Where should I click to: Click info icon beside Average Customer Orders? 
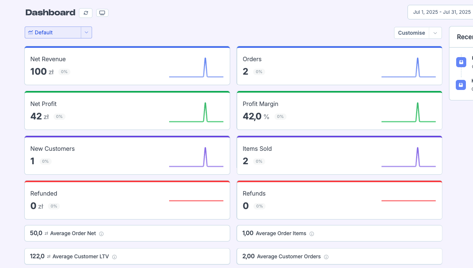click(x=326, y=257)
